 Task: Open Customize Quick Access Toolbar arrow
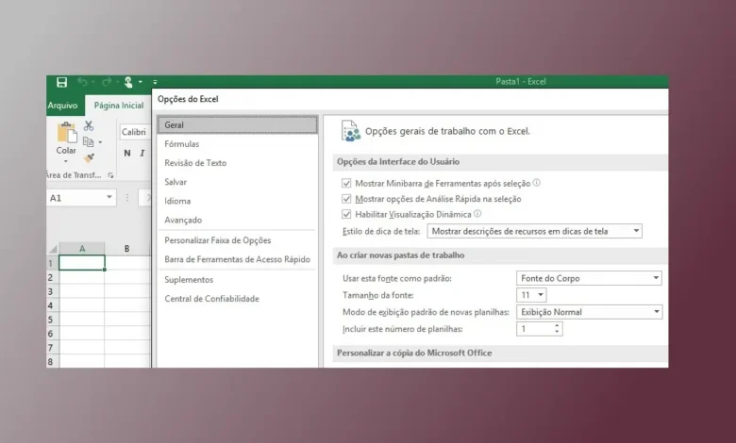point(155,82)
